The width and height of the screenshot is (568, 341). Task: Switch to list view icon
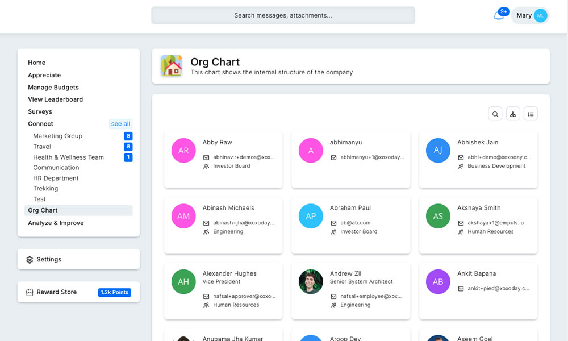pyautogui.click(x=531, y=114)
